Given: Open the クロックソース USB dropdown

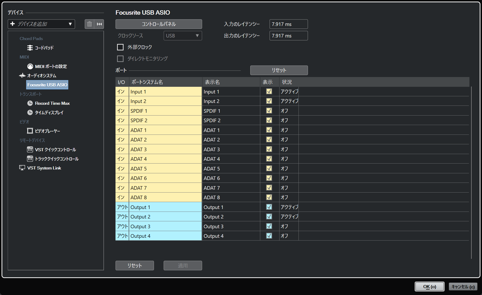Looking at the screenshot, I should click(x=183, y=36).
